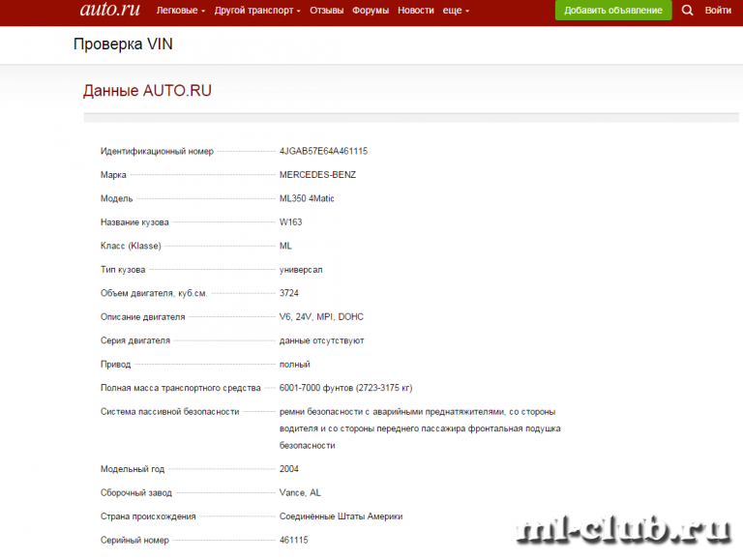
Task: Click the Vance, AL assembly plant value
Action: coord(300,492)
